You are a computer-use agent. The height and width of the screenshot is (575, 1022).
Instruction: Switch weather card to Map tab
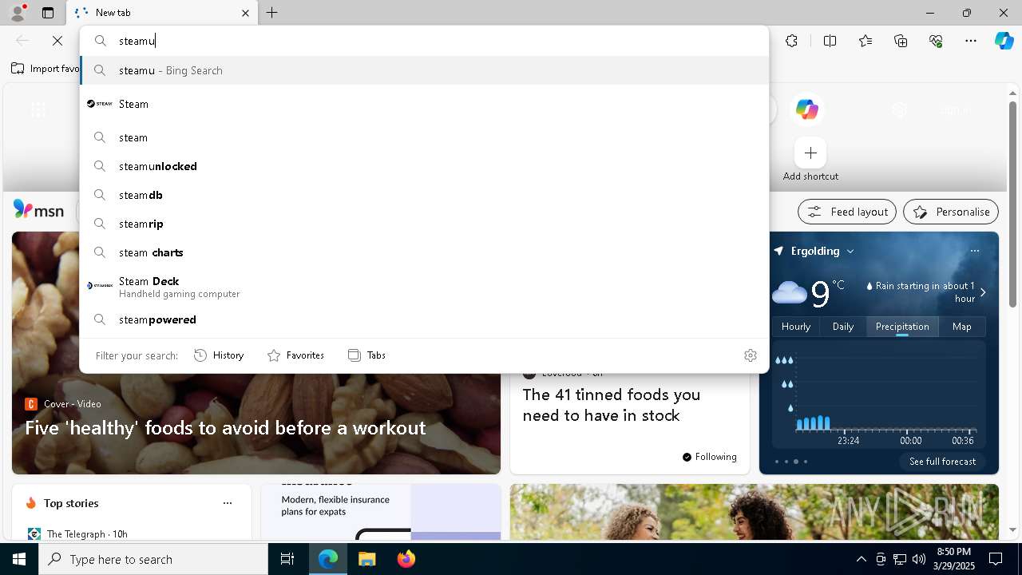[x=961, y=327]
